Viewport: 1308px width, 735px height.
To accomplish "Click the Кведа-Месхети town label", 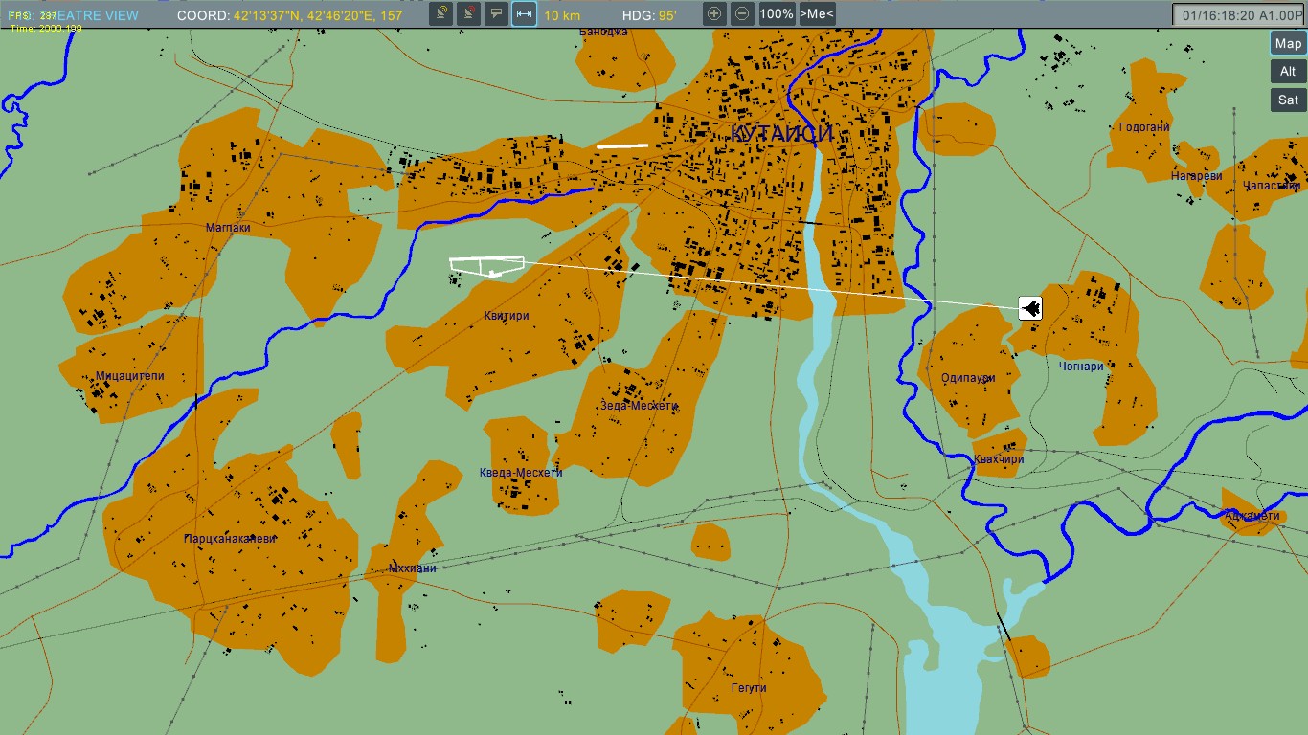I will tap(521, 473).
